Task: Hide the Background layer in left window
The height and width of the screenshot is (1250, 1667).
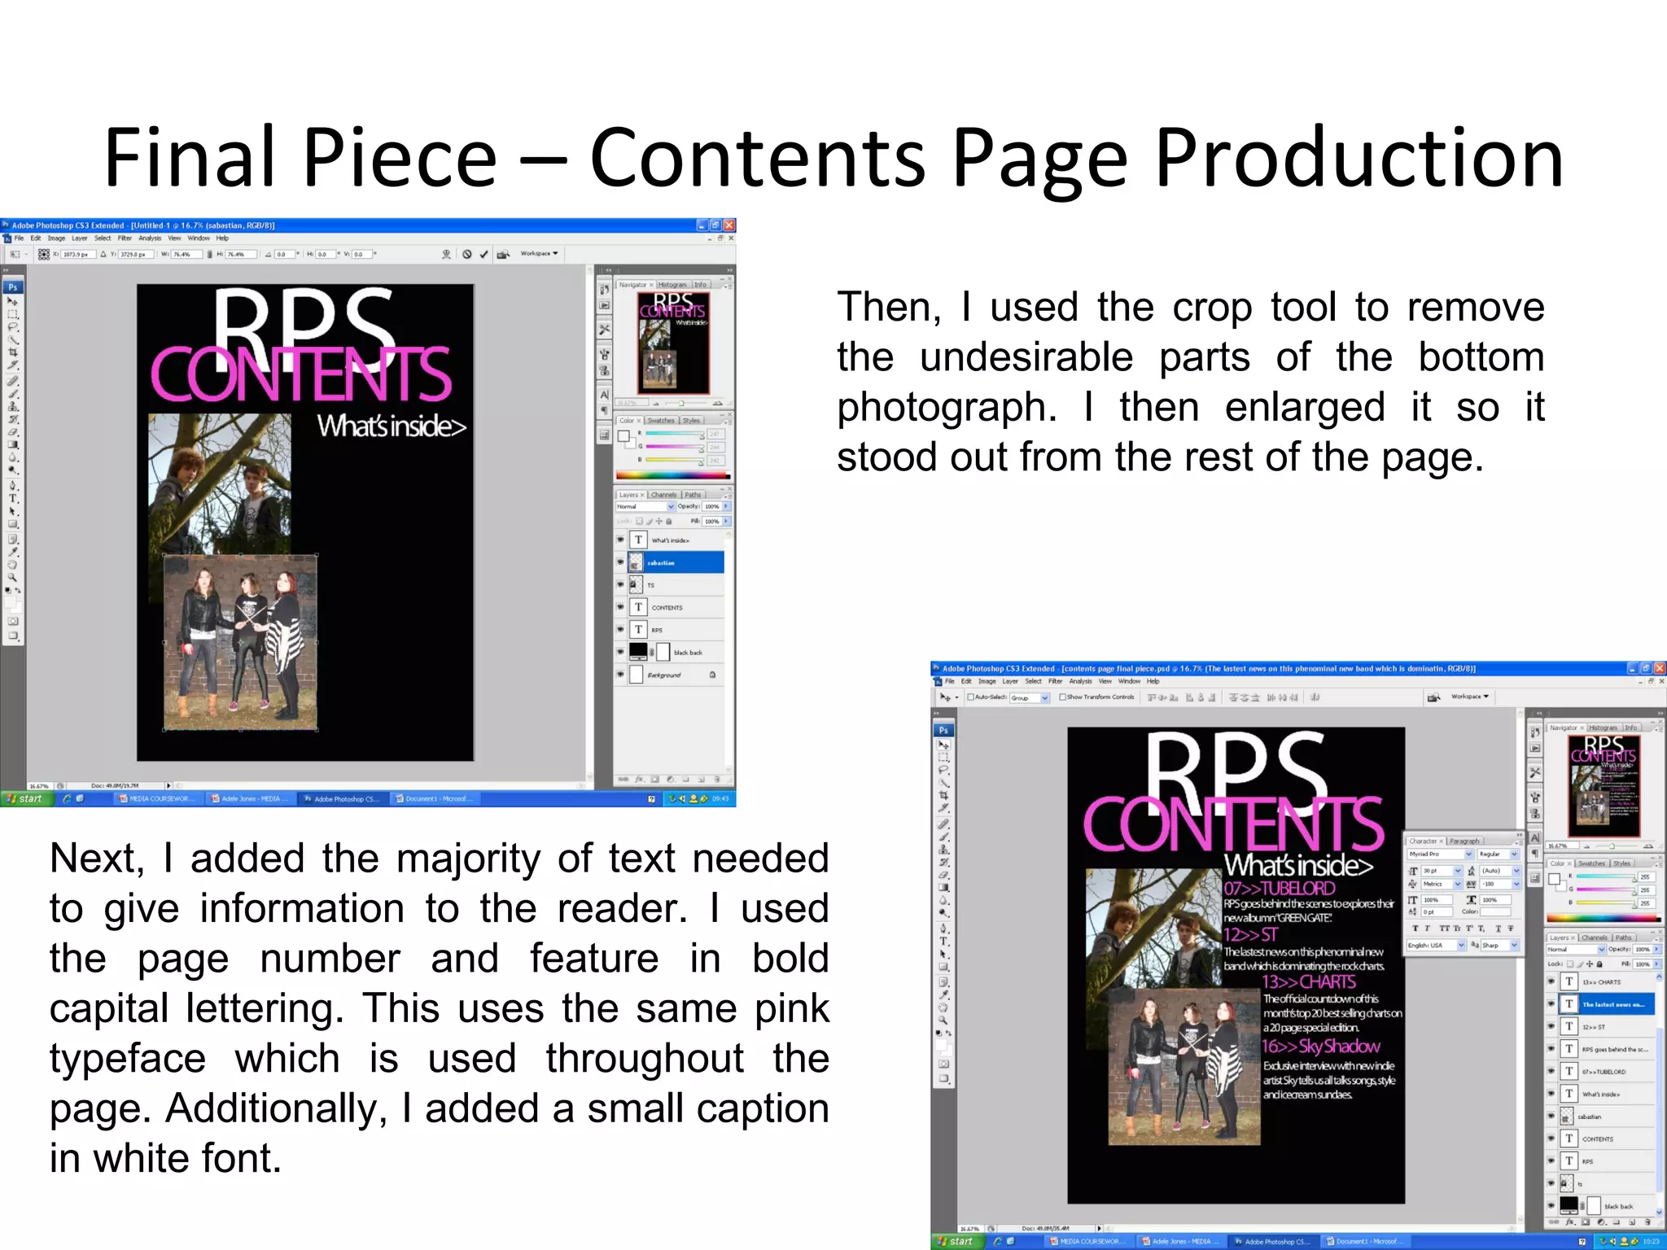Action: point(620,674)
